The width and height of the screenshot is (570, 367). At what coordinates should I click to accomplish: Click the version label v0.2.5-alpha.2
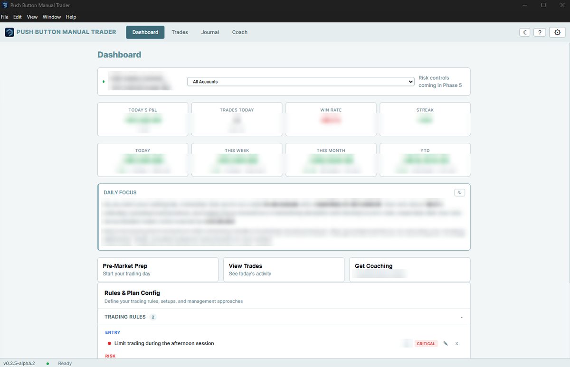click(x=19, y=363)
